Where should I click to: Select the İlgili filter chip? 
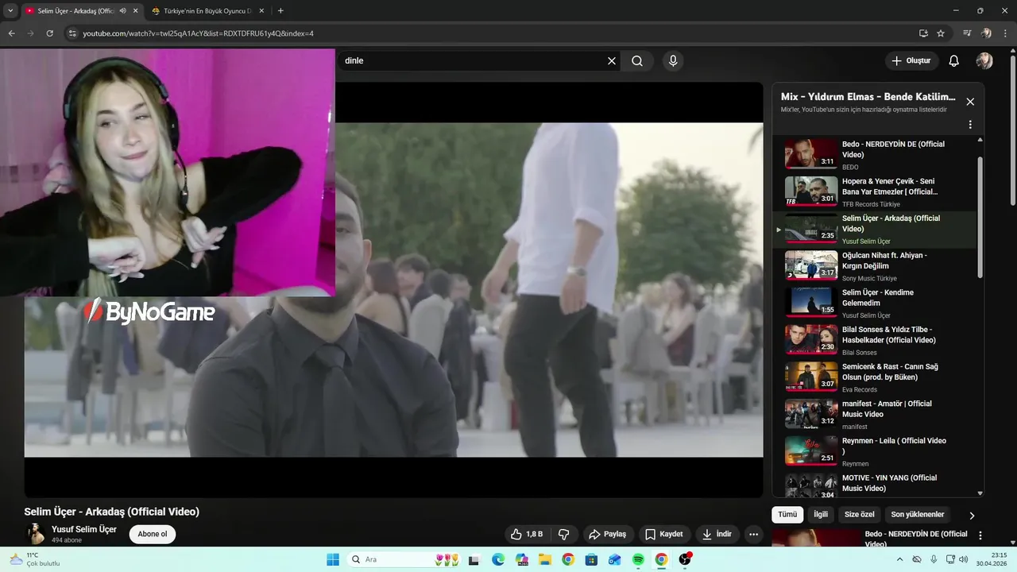point(821,515)
